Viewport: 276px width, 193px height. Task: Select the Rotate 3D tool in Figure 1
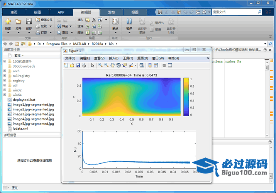(119, 66)
